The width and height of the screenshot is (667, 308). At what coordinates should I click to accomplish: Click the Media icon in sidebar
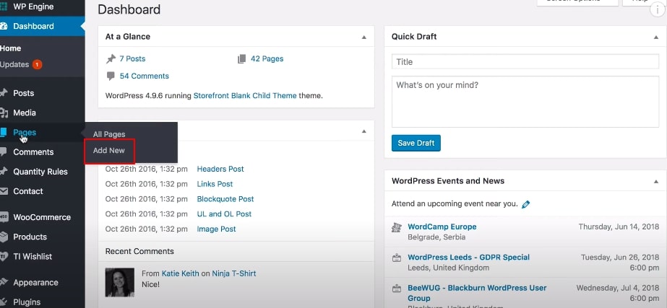pyautogui.click(x=4, y=113)
